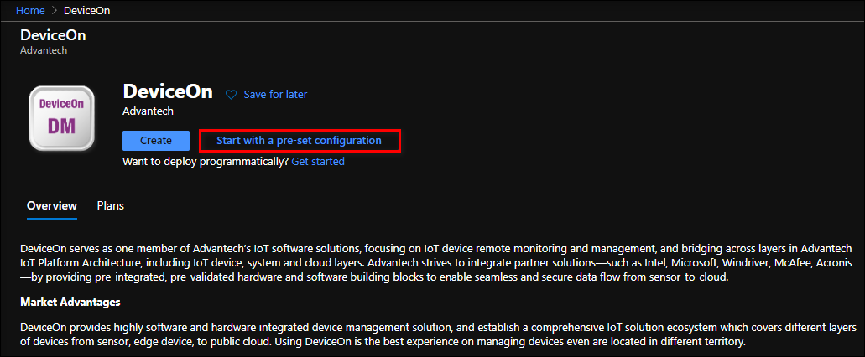
Task: Click the Advantech publisher name below product heading
Action: (148, 111)
